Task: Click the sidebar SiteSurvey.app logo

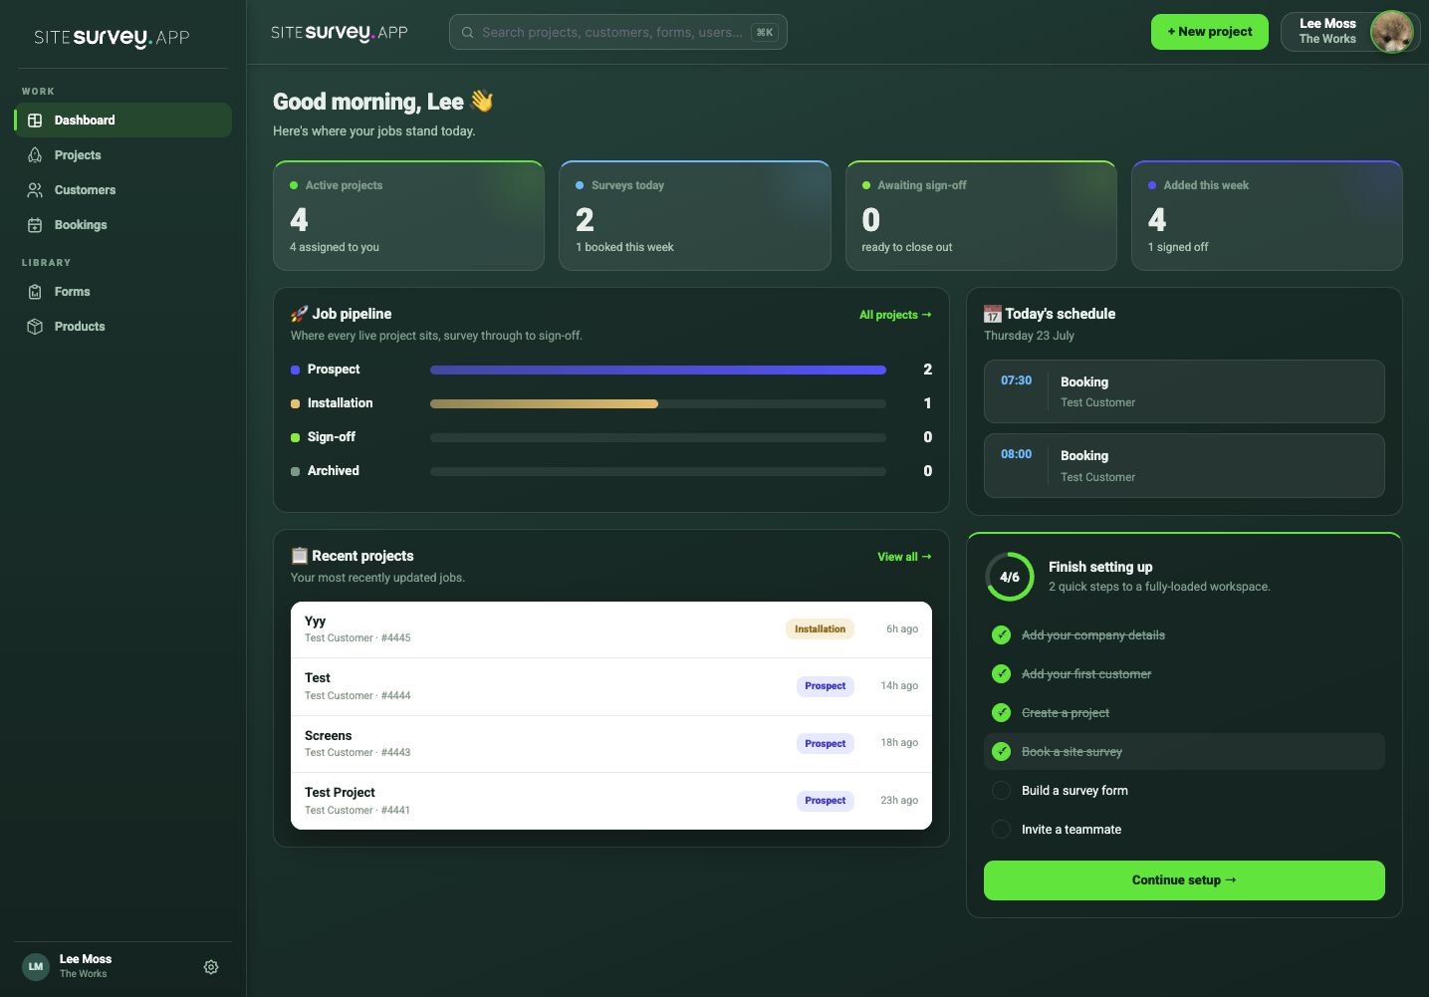Action: [x=112, y=37]
